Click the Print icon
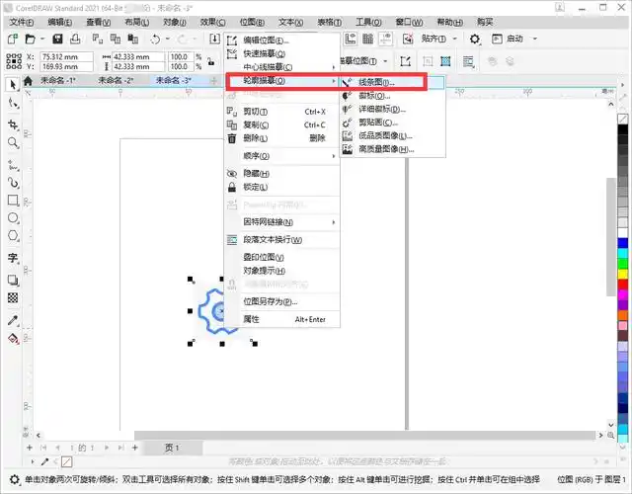This screenshot has width=632, height=494. pos(75,39)
